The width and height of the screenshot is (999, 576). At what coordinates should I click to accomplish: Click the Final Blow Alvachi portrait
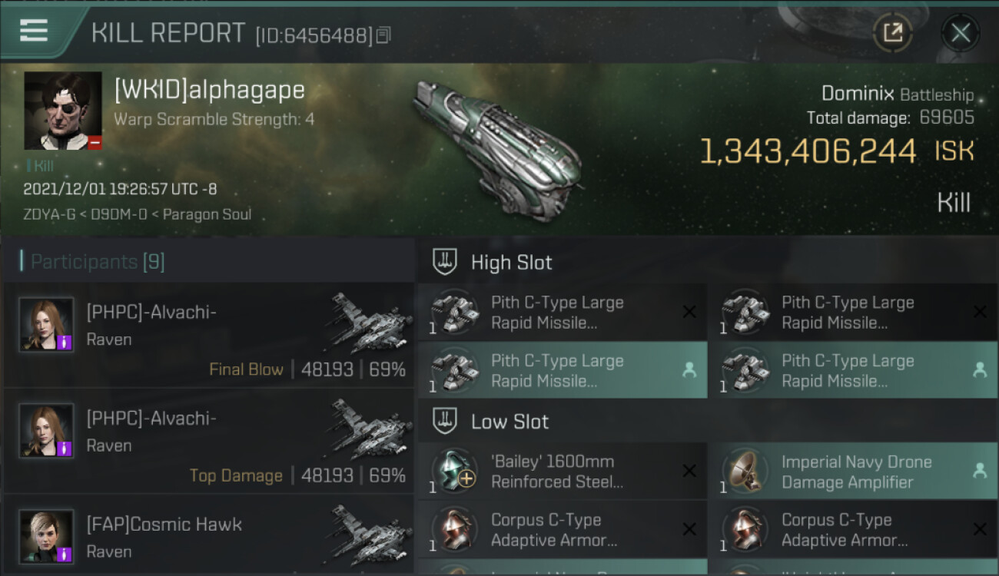(46, 325)
